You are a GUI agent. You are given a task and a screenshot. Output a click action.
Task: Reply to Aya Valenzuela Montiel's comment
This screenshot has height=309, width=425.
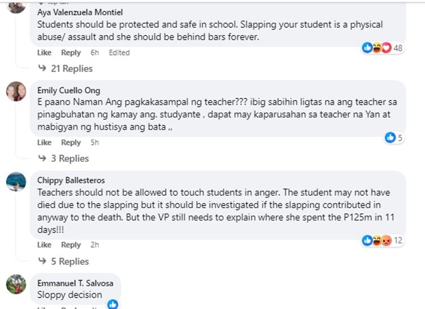click(x=71, y=53)
